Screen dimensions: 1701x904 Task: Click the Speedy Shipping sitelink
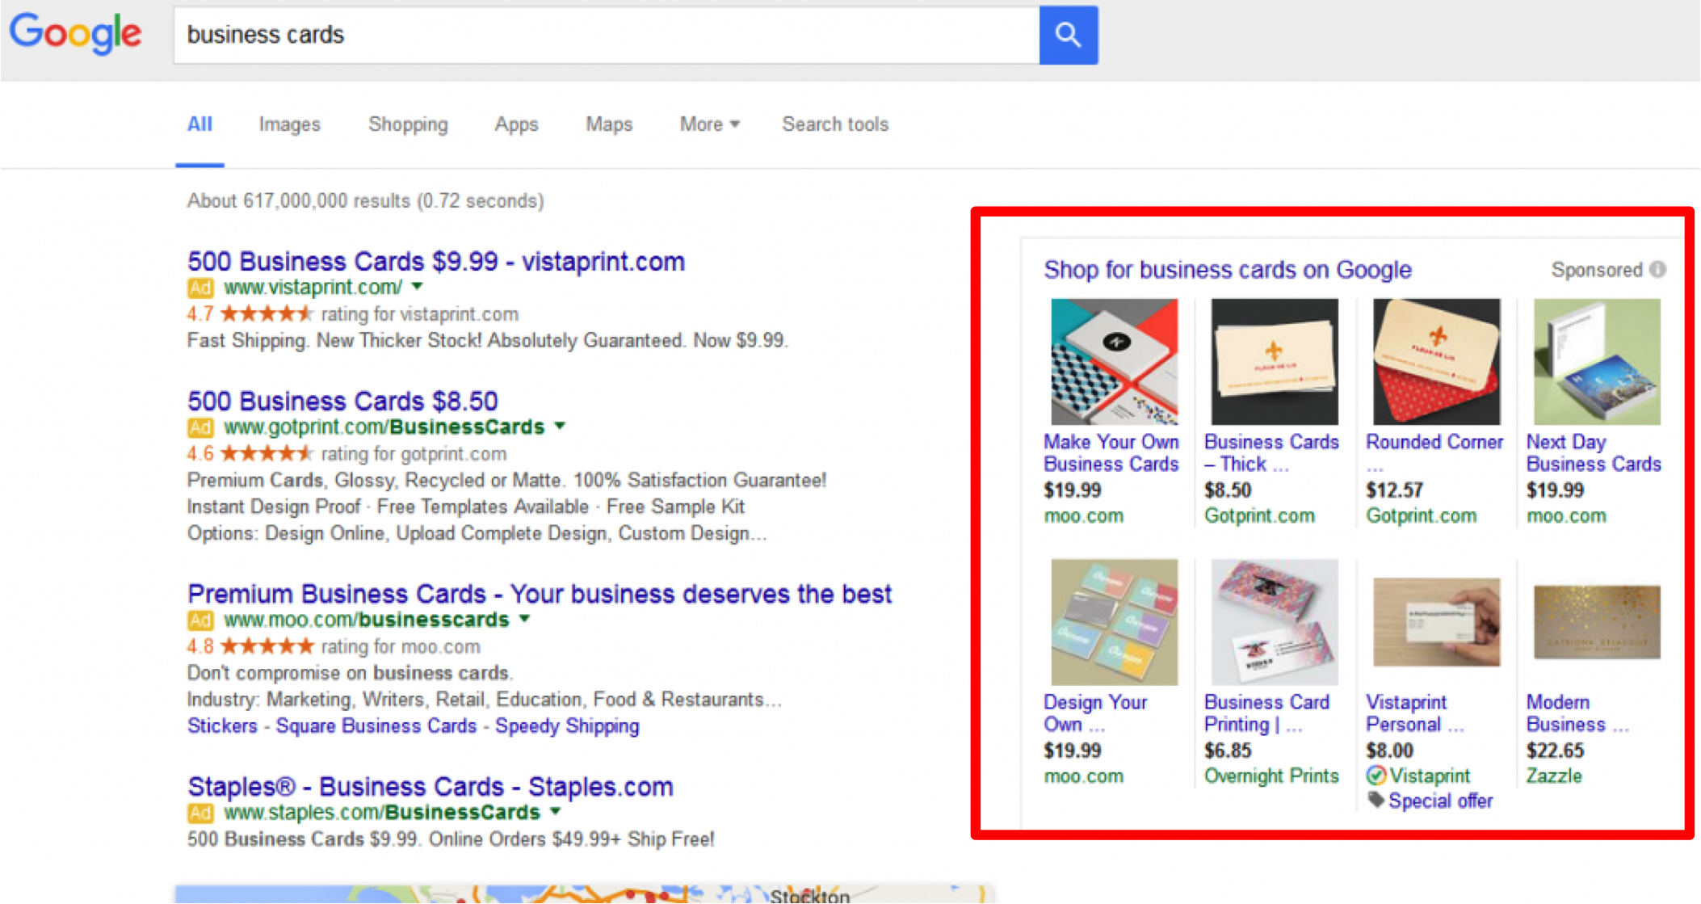pyautogui.click(x=567, y=726)
